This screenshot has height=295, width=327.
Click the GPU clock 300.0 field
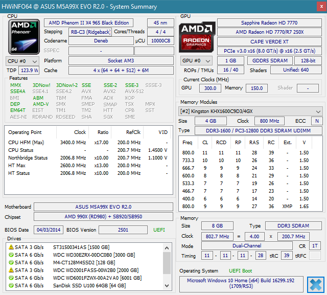(x=210, y=88)
